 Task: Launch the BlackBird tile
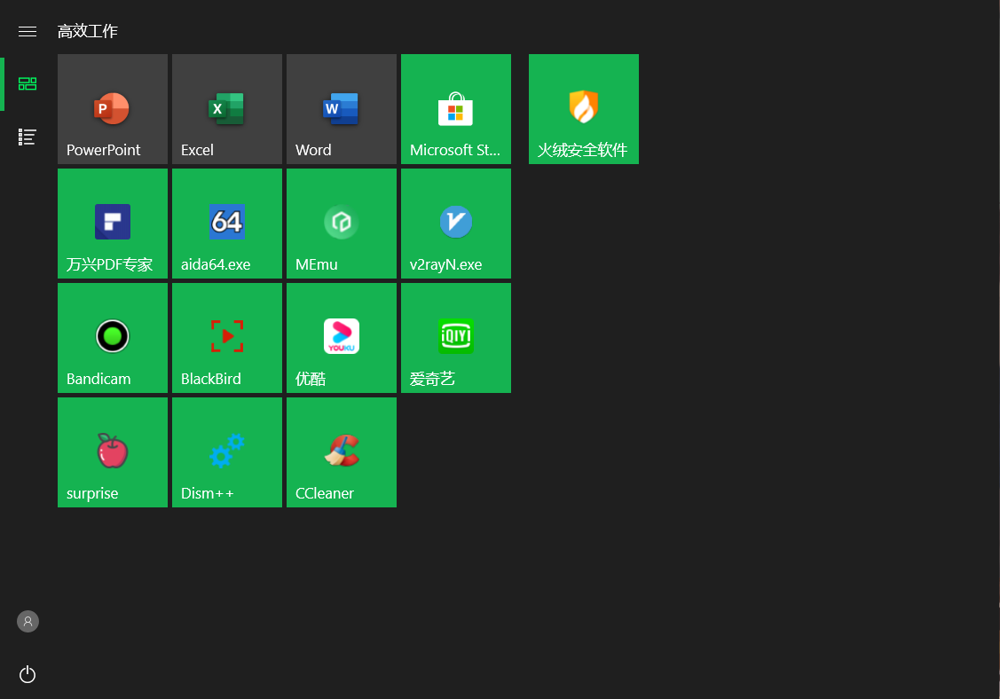pos(227,338)
